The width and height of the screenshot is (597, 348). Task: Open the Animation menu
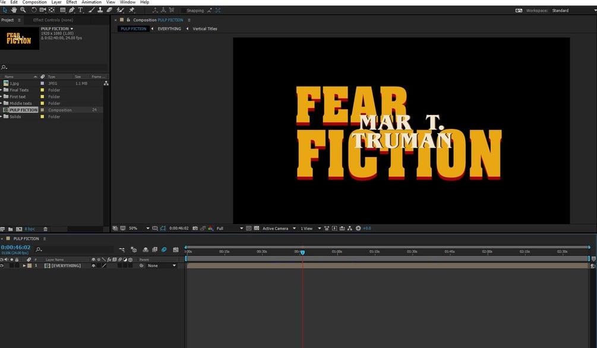91,2
